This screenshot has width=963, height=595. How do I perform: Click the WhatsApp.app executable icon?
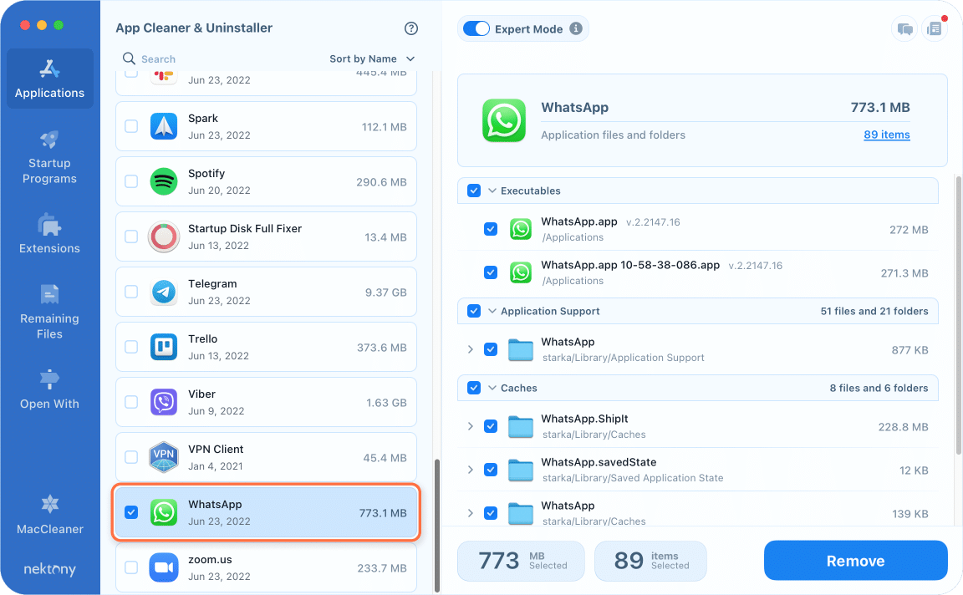(521, 229)
